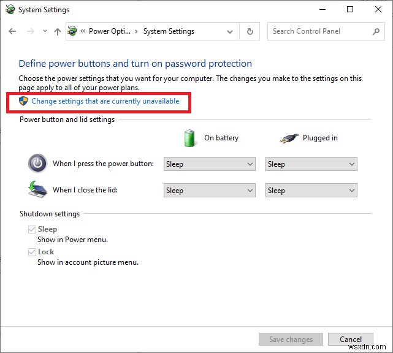
Task: Focus the Search Control Panel field
Action: click(326, 31)
